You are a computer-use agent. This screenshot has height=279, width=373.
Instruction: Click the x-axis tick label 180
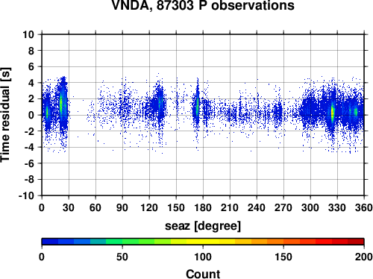tap(203, 207)
